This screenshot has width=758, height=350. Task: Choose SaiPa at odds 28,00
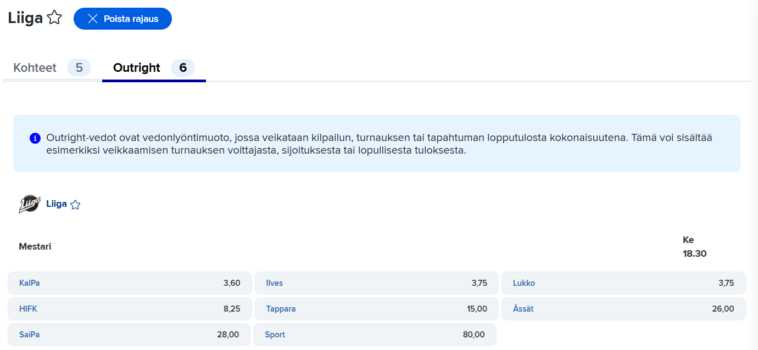129,335
